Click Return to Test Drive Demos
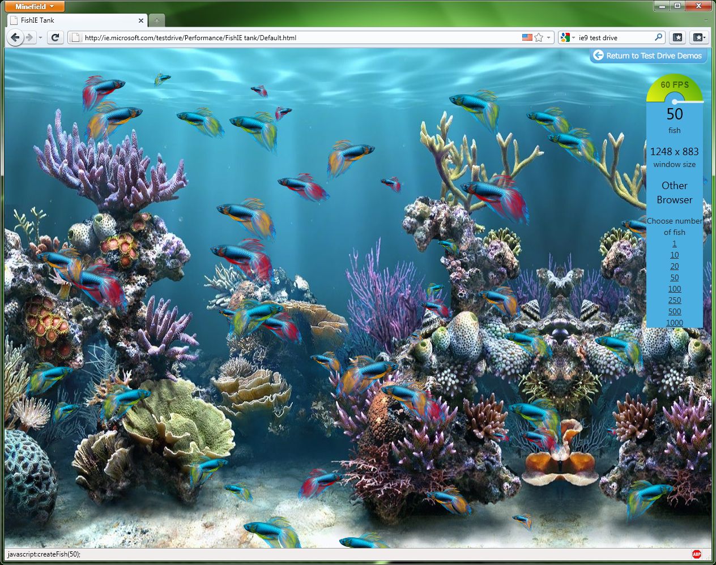 point(648,55)
